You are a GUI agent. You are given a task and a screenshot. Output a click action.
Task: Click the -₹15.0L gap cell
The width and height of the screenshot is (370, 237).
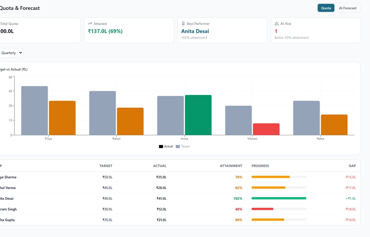tap(350, 177)
